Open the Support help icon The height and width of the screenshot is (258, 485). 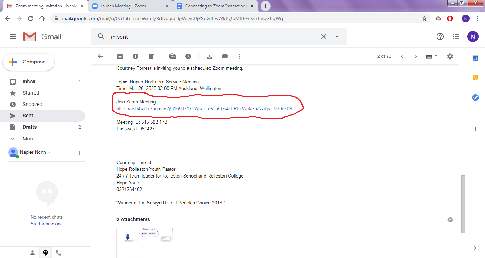[x=440, y=37]
